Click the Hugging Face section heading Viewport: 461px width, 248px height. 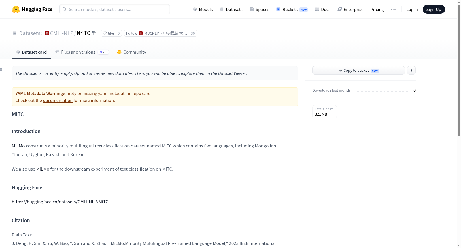click(27, 188)
